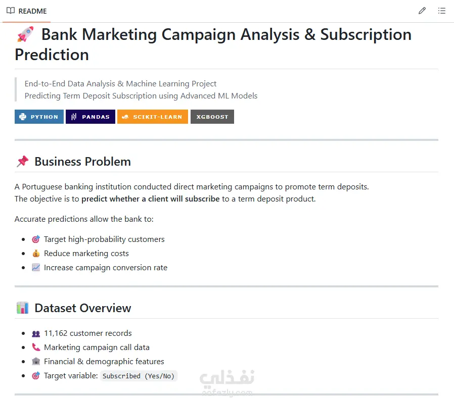454x398 pixels.
Task: Click the Scikit-Learn badge
Action: [153, 117]
